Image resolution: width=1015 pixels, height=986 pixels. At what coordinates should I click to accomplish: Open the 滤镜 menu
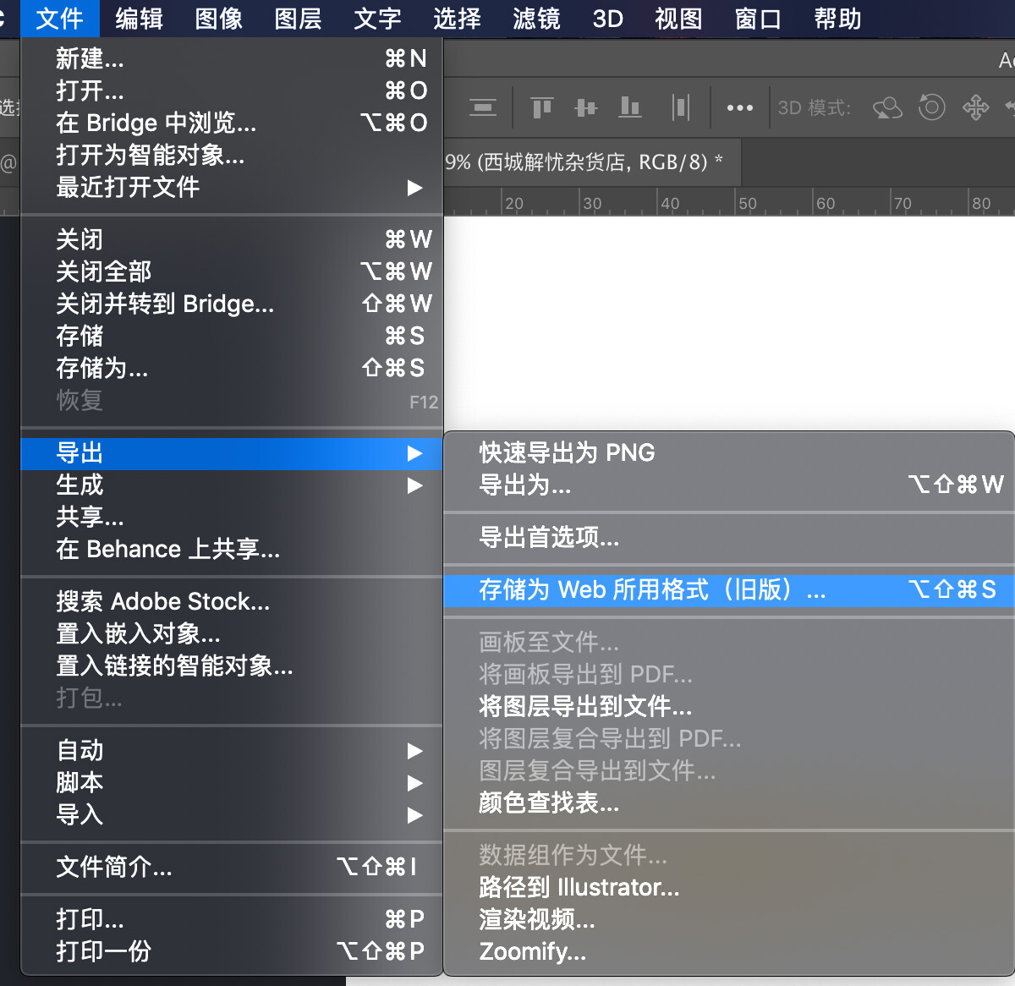coord(536,19)
